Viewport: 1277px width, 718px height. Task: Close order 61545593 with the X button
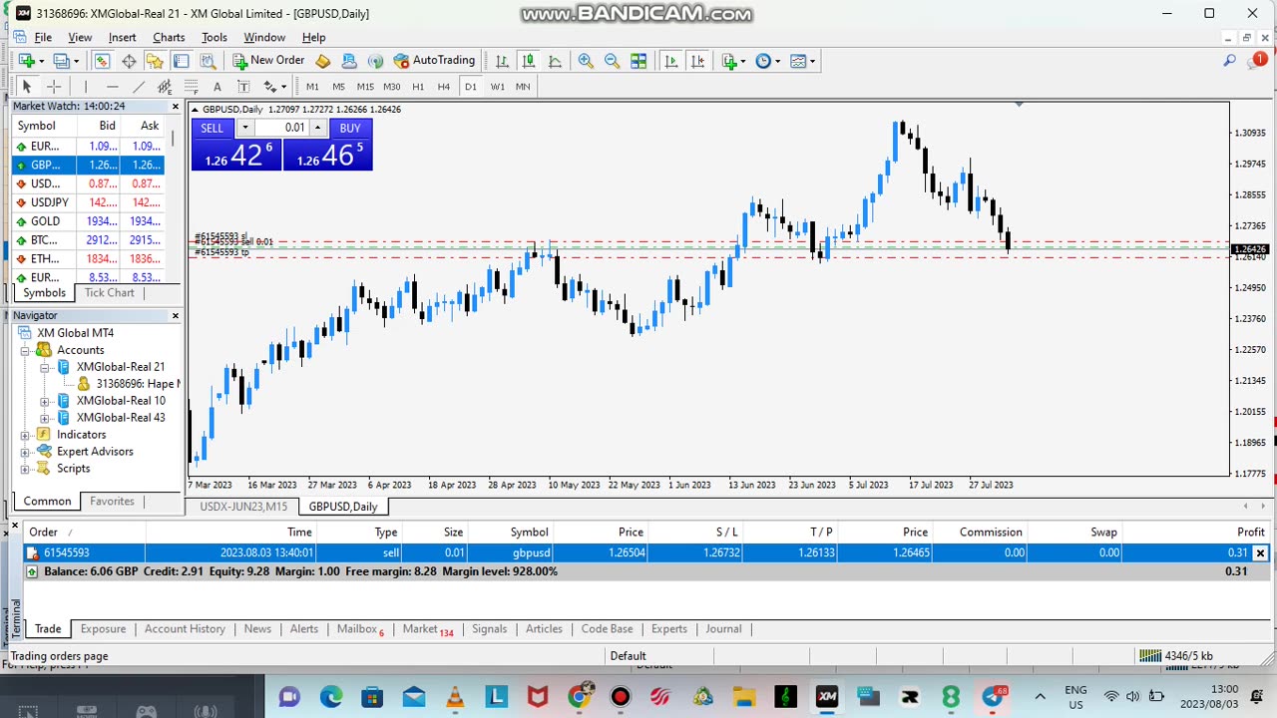[1260, 553]
